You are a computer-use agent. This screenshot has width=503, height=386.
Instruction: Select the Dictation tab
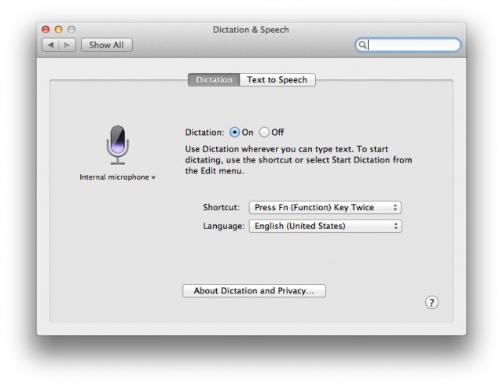point(214,79)
